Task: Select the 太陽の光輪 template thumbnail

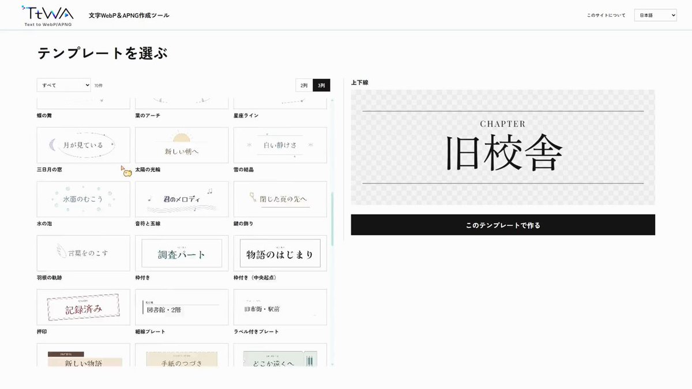Action: (182, 145)
